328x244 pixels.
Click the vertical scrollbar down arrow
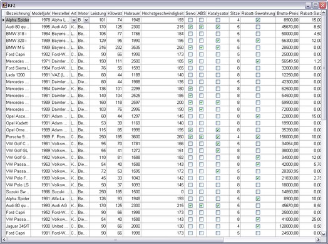[x=324, y=234]
